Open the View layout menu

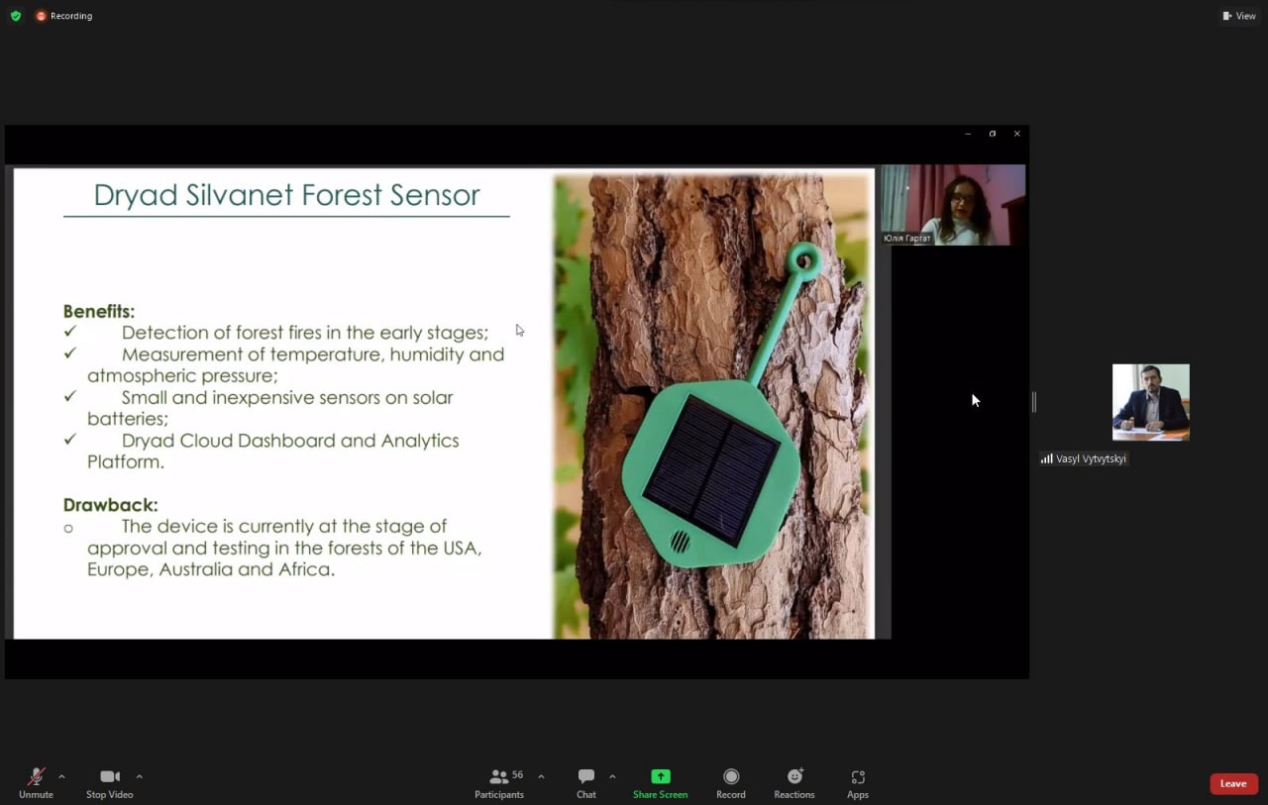click(x=1239, y=16)
